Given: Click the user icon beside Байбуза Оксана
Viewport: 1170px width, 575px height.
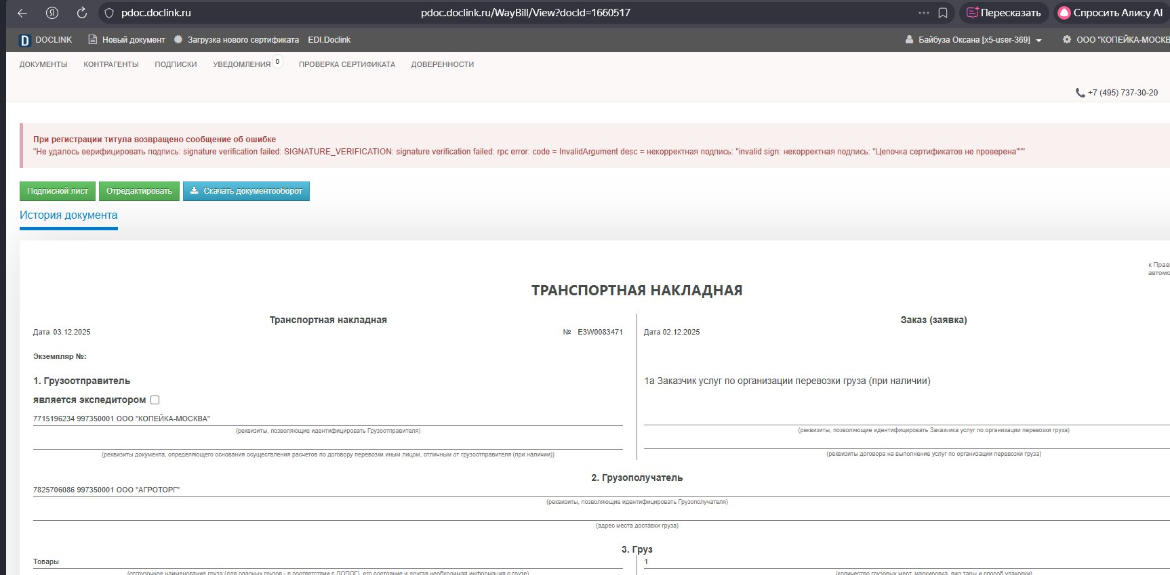Looking at the screenshot, I should coord(909,40).
